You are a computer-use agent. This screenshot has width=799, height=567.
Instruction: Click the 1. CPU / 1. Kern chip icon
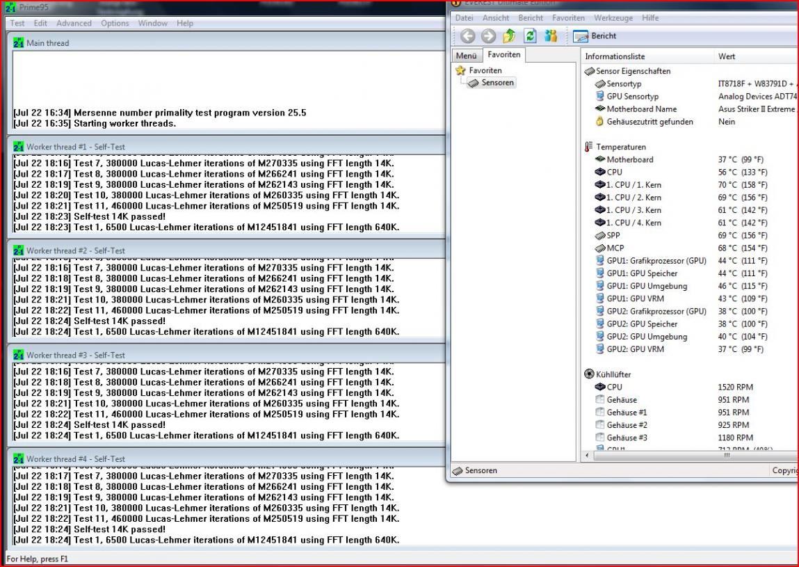599,184
